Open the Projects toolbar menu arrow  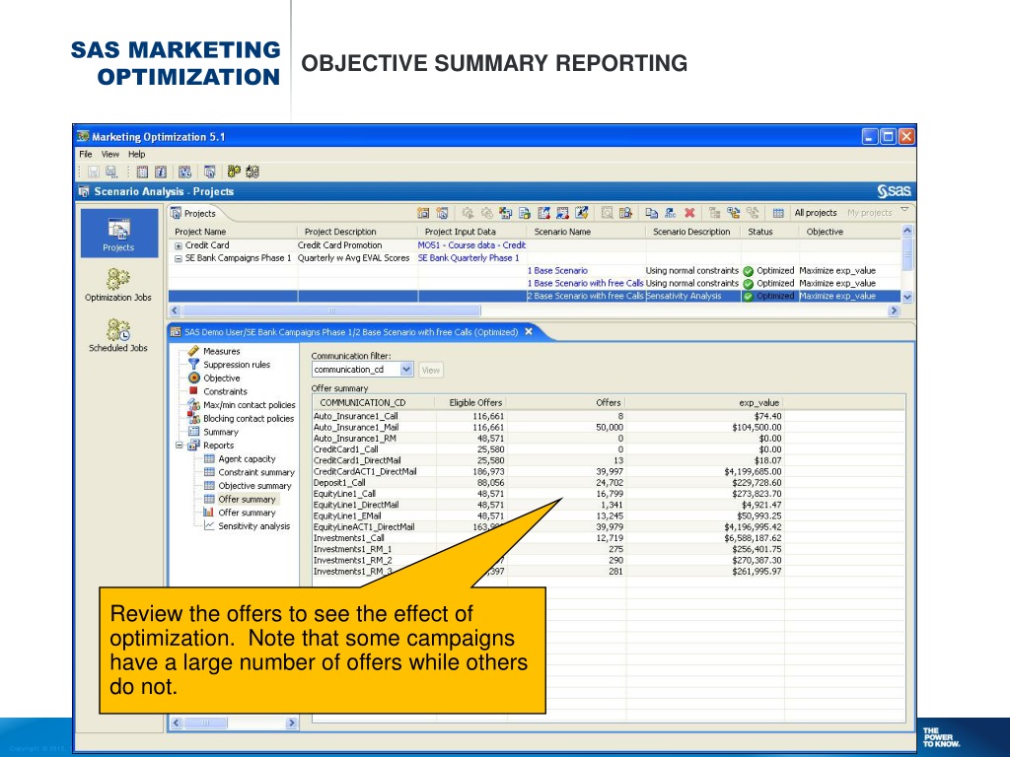(904, 210)
